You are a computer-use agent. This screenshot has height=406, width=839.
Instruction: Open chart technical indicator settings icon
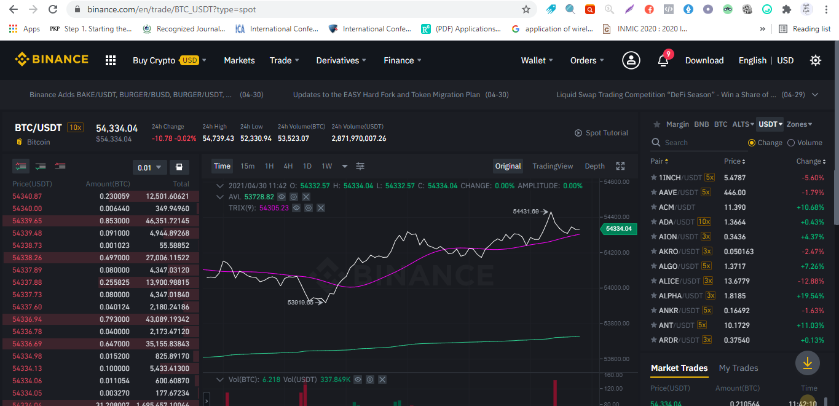360,166
